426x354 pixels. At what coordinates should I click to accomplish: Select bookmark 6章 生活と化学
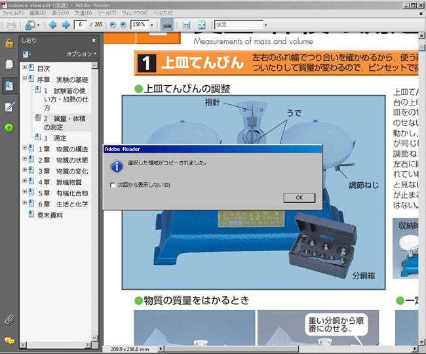63,204
